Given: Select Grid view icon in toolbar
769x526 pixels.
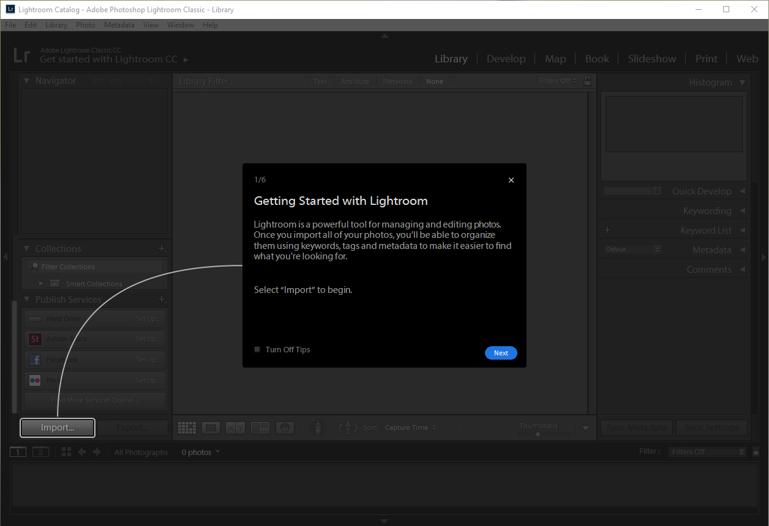Looking at the screenshot, I should pyautogui.click(x=187, y=428).
